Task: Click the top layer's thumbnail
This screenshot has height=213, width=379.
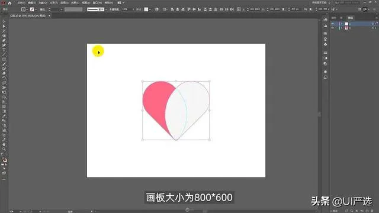Action: click(x=346, y=24)
